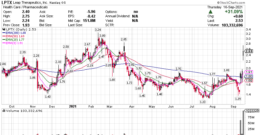
Task: Click the 1.57 price label
Action: (x=205, y=83)
